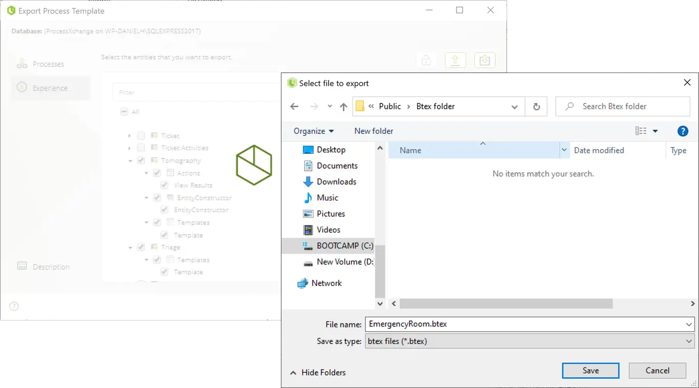The image size is (699, 388).
Task: Uncheck the Actions checkbox
Action: [157, 173]
